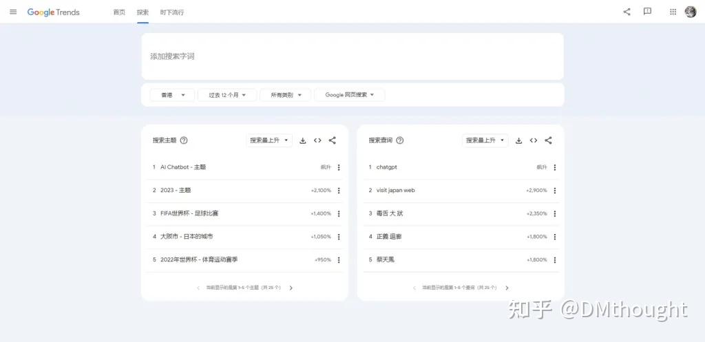Go to previous page of 搜索主题 list
The width and height of the screenshot is (705, 342).
(198, 288)
